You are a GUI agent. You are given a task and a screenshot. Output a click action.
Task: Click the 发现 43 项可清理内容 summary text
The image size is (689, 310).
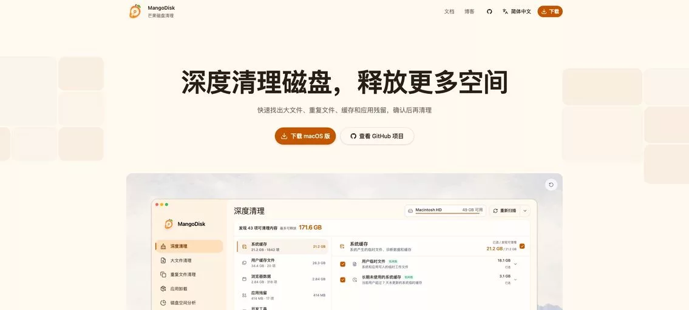pos(258,228)
